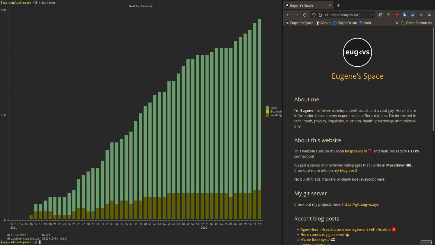Open the Firefox hamburger menu

(429, 15)
